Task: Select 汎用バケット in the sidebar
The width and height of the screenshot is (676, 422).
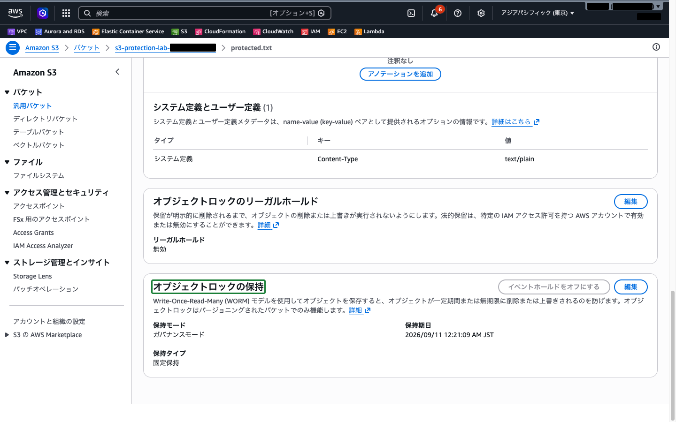Action: pos(32,106)
